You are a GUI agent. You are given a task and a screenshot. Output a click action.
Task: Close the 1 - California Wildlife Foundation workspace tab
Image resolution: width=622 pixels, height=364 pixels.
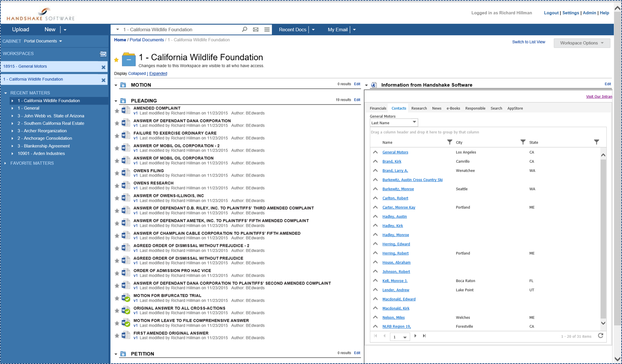click(x=103, y=80)
